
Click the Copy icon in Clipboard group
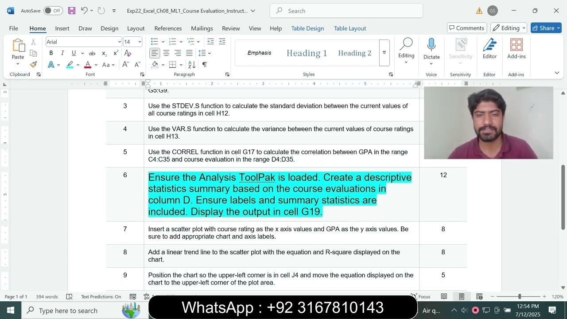33,53
